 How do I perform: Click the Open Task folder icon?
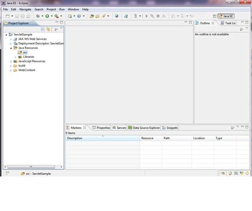point(98,16)
